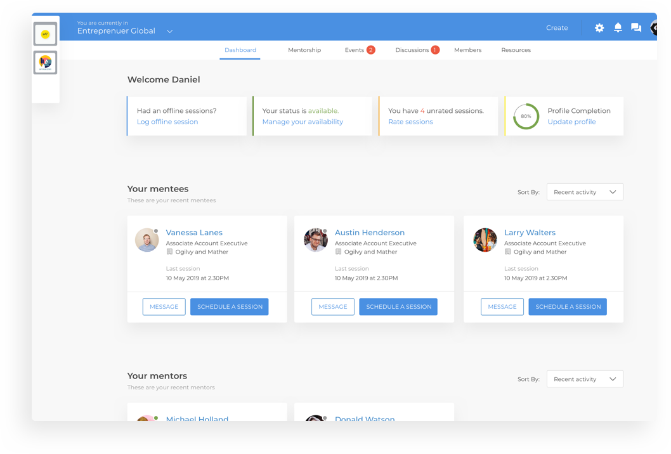
Task: Click 'You have 4 unrated sessions.' text
Action: tap(436, 111)
